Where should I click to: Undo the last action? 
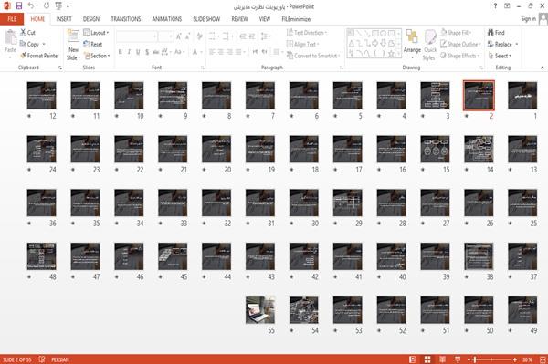31,6
